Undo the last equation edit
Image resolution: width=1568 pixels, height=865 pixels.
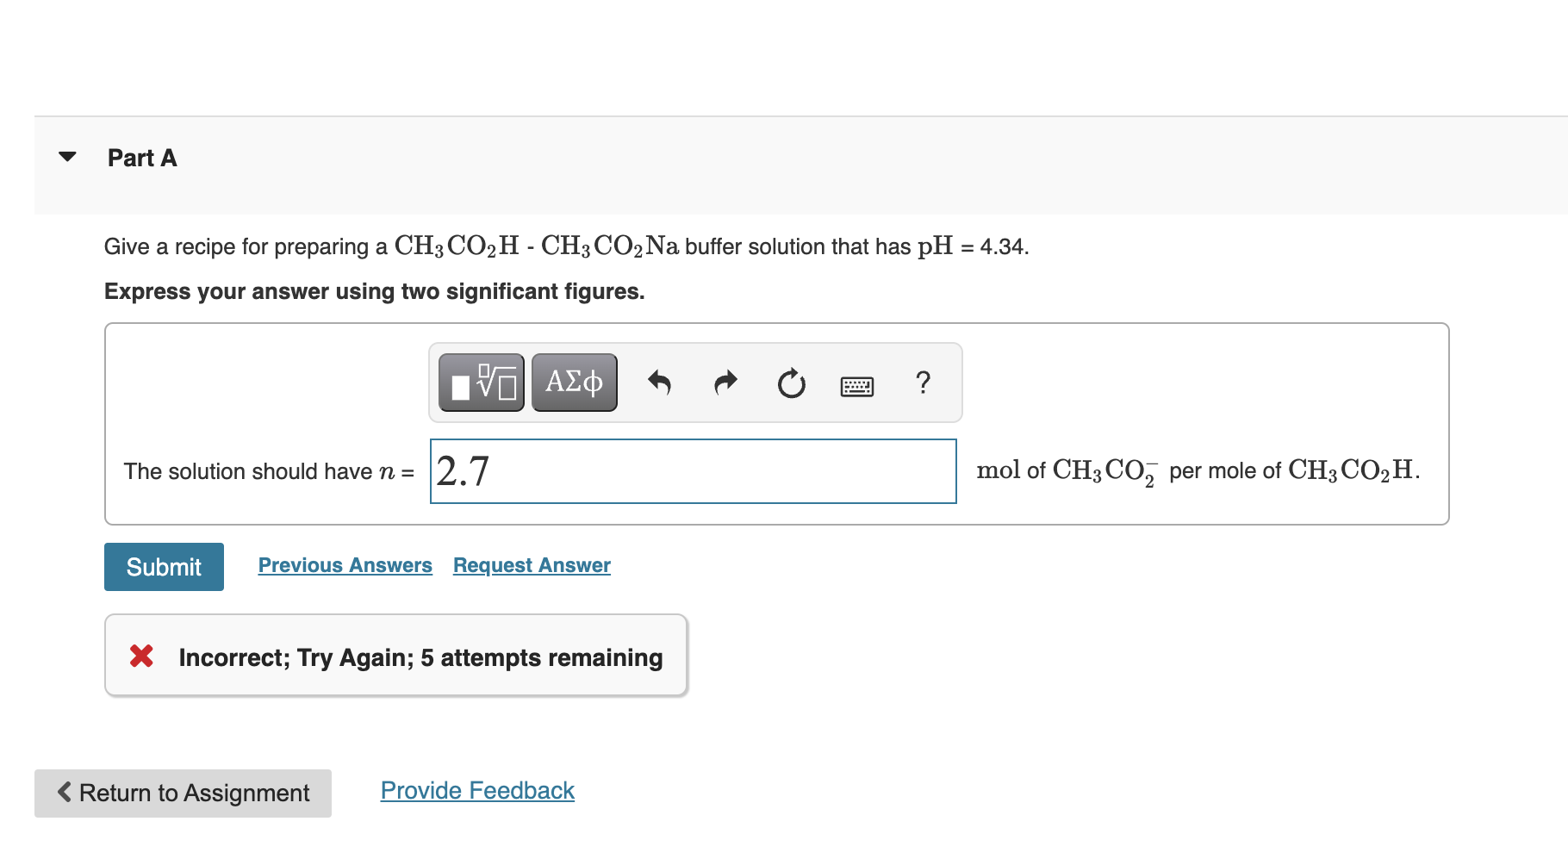(x=660, y=383)
